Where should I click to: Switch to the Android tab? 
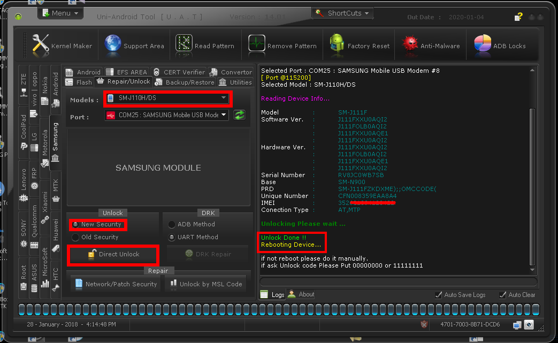[x=83, y=72]
